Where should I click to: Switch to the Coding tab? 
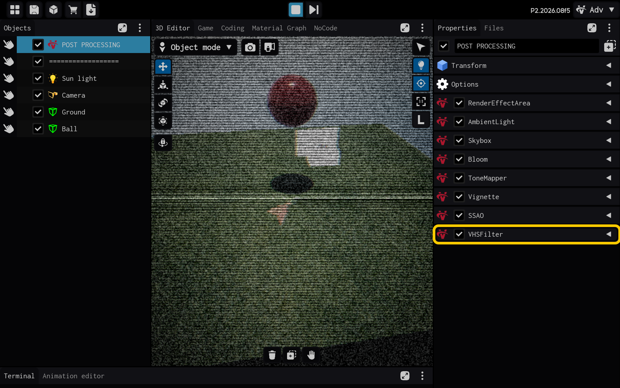232,28
